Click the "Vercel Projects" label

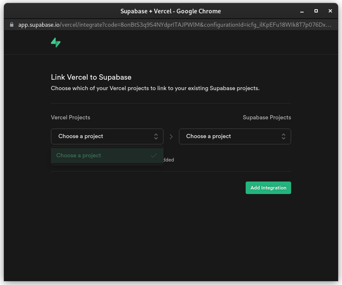pyautogui.click(x=70, y=117)
